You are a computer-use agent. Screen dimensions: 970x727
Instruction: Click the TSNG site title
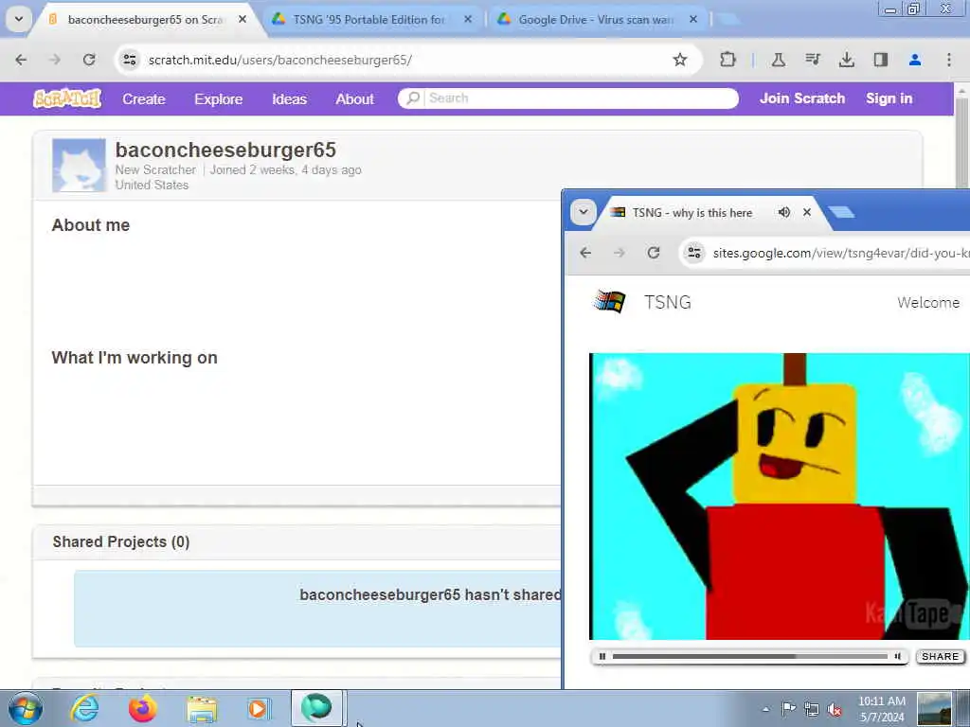[x=668, y=302]
